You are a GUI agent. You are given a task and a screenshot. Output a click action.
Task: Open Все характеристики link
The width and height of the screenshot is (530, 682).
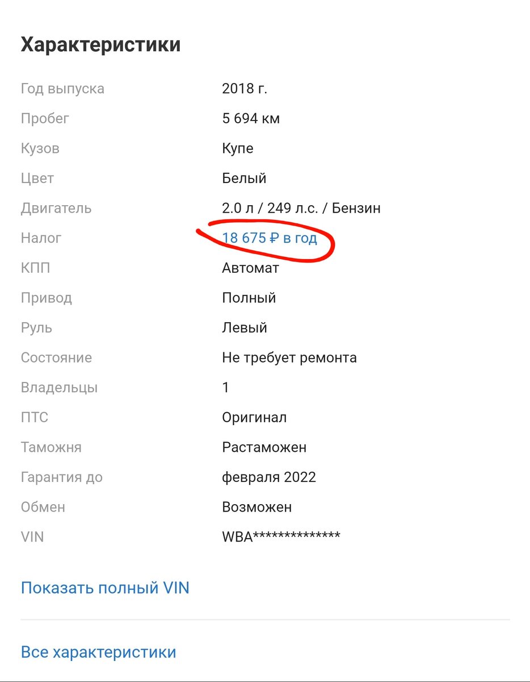pos(98,652)
